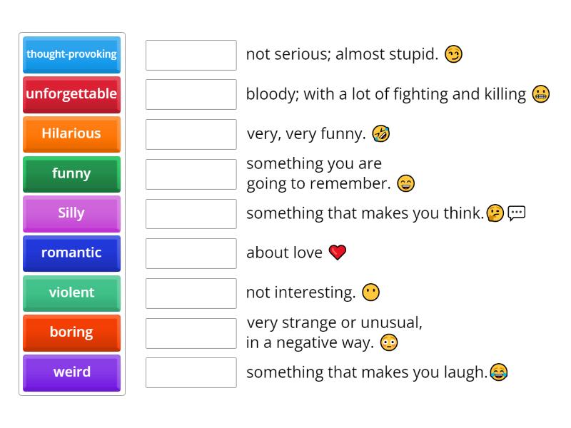Click the green funny tile
This screenshot has width=571, height=428.
point(71,173)
